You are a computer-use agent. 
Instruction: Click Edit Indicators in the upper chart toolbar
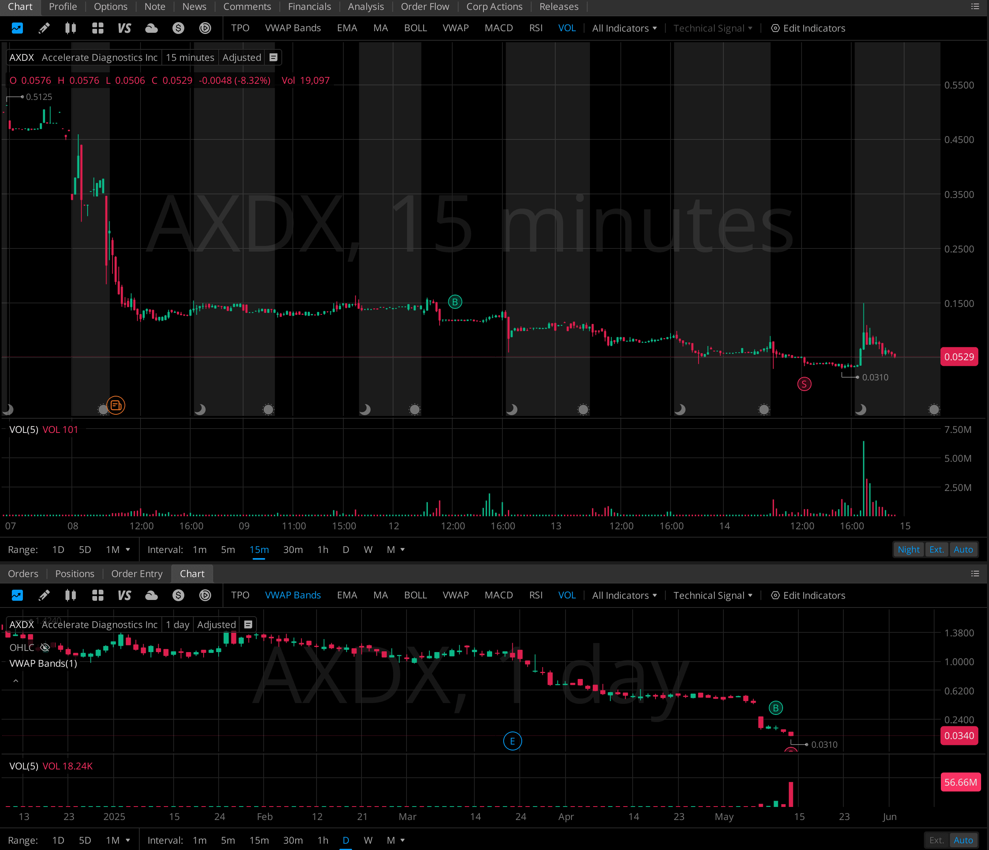point(808,28)
